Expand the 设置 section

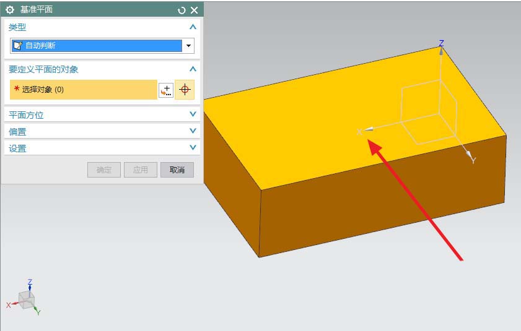(x=193, y=147)
